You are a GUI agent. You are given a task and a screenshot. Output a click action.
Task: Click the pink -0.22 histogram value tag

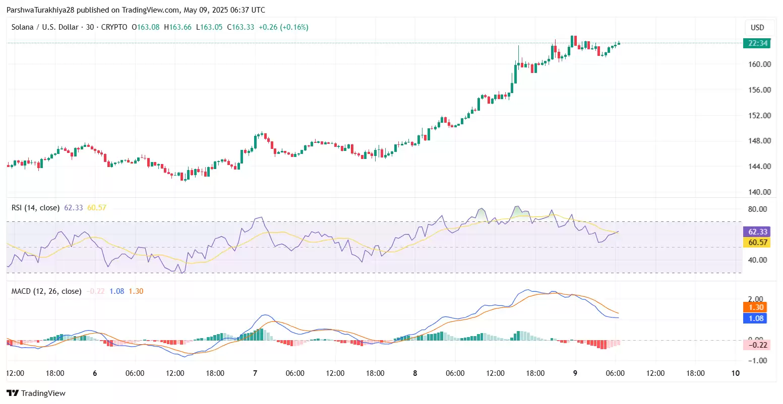[x=757, y=345]
